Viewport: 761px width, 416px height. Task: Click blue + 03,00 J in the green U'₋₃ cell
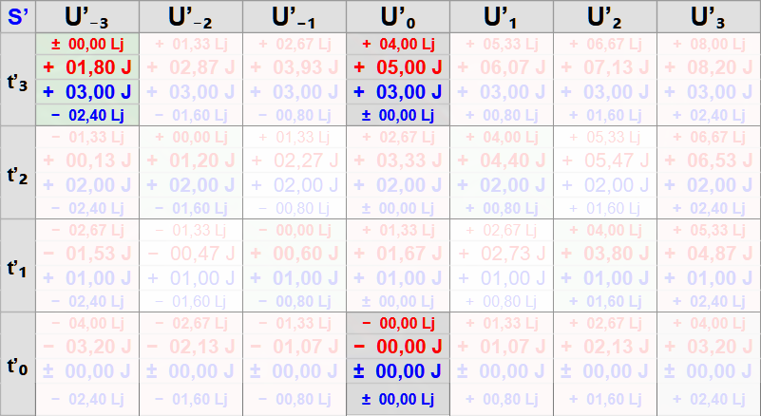click(87, 92)
